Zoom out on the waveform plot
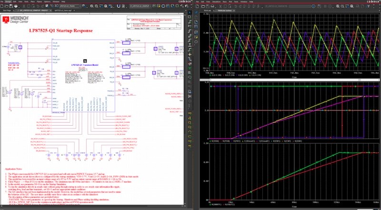The height and width of the screenshot is (210, 381). [x=342, y=6]
